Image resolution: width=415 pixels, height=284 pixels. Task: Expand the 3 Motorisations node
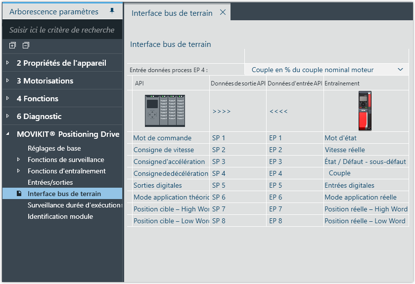7,81
